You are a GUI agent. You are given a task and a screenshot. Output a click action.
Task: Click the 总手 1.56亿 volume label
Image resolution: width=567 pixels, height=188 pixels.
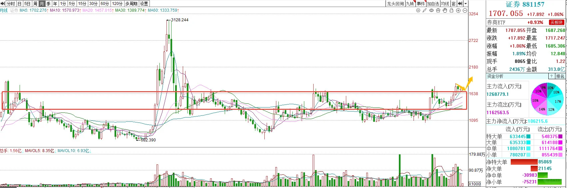pyautogui.click(x=11, y=151)
